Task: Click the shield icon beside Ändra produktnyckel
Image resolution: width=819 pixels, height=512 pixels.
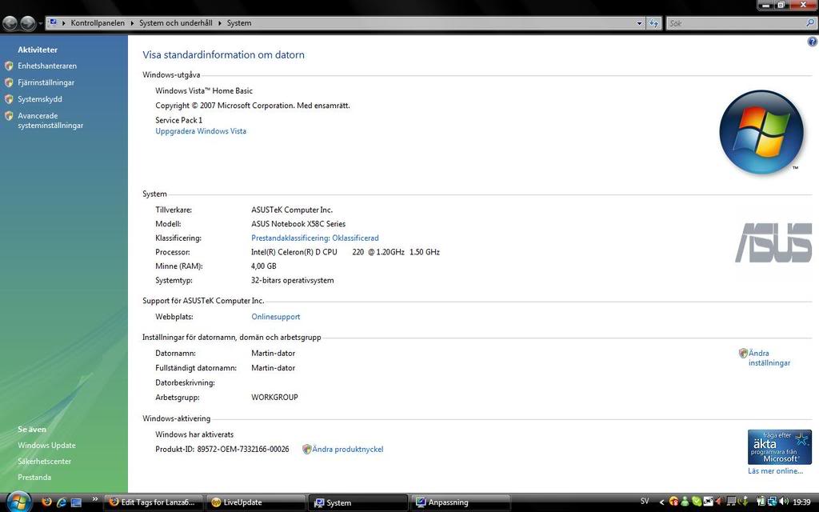Action: tap(306, 450)
